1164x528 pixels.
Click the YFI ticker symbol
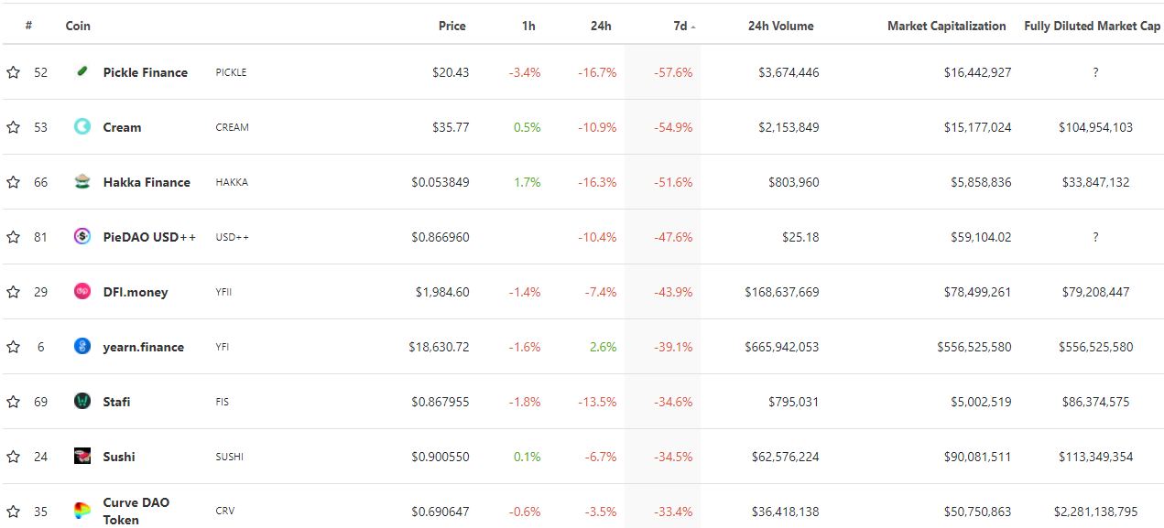[x=223, y=347]
